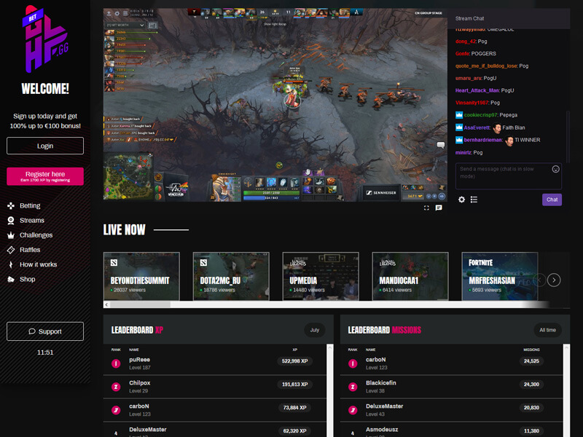The height and width of the screenshot is (437, 583).
Task: Expand the July period dropdown on Leaderboard XP
Action: click(x=315, y=330)
